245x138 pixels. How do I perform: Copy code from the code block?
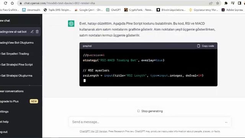[x=206, y=46]
